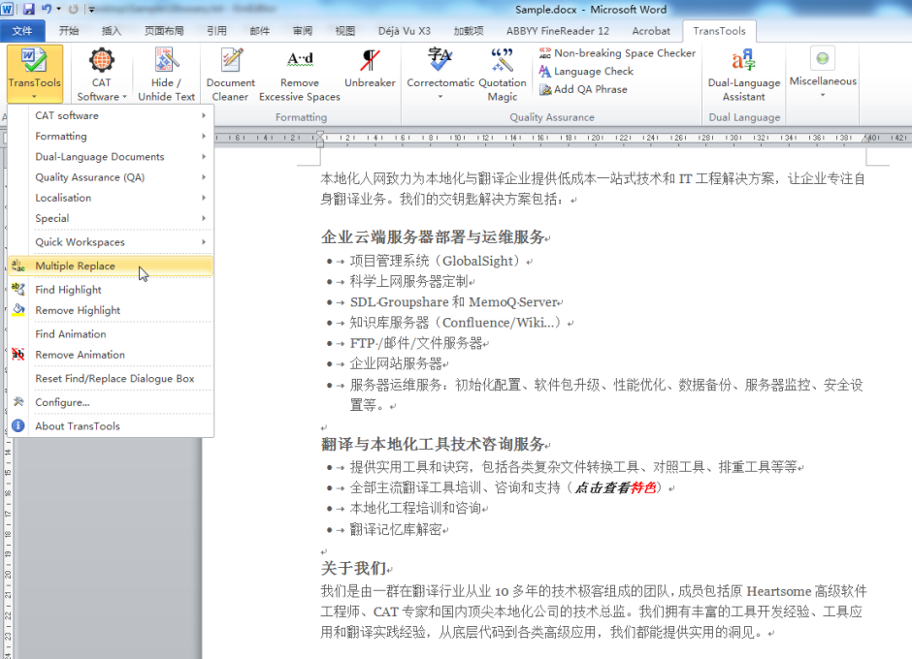The height and width of the screenshot is (659, 912).
Task: Click the Language Check button
Action: click(593, 71)
